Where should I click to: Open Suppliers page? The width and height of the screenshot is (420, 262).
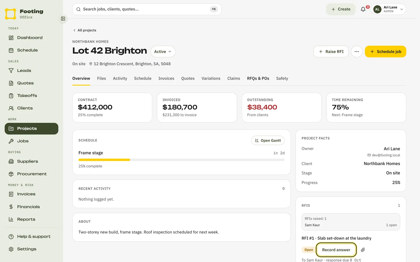(x=31, y=161)
